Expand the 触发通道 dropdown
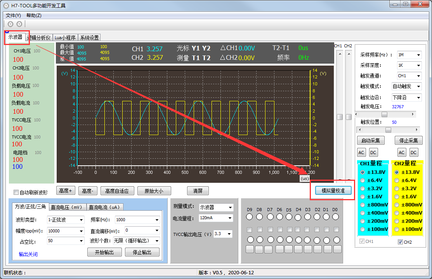 [x=418, y=76]
